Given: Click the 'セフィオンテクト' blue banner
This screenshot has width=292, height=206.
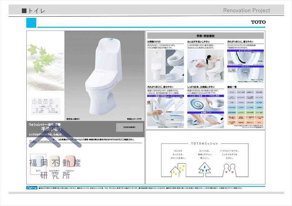Looking at the screenshot, I should [x=245, y=51].
